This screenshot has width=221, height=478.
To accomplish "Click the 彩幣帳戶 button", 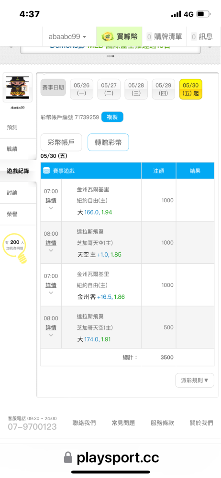I will [61, 142].
